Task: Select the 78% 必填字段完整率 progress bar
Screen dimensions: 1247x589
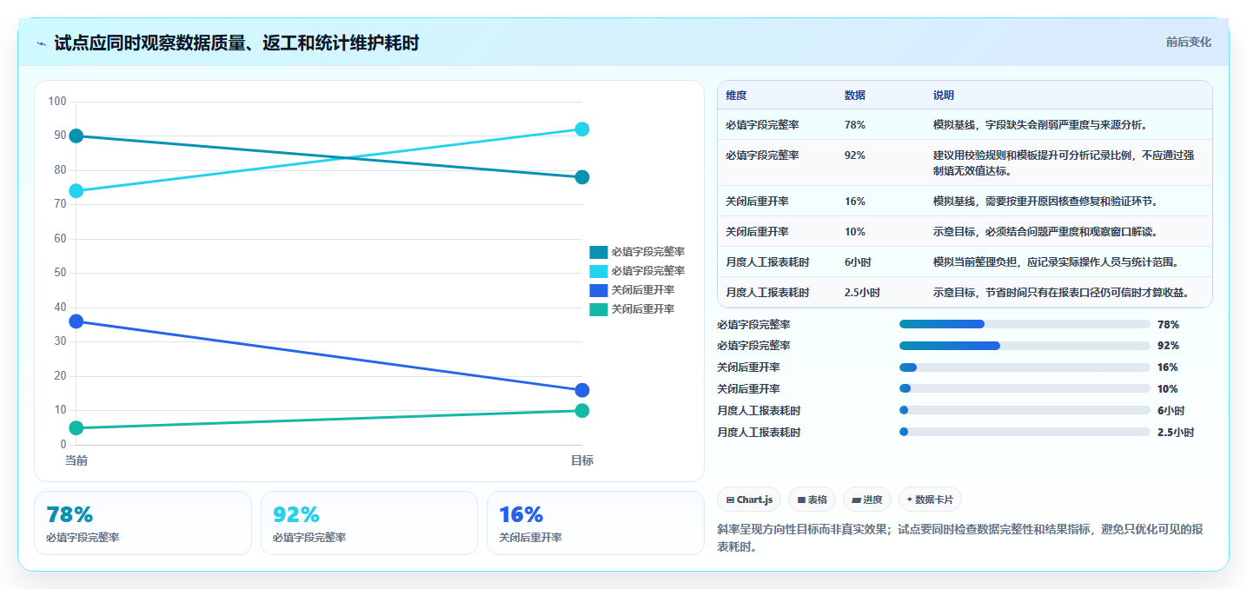Action: pos(1025,324)
